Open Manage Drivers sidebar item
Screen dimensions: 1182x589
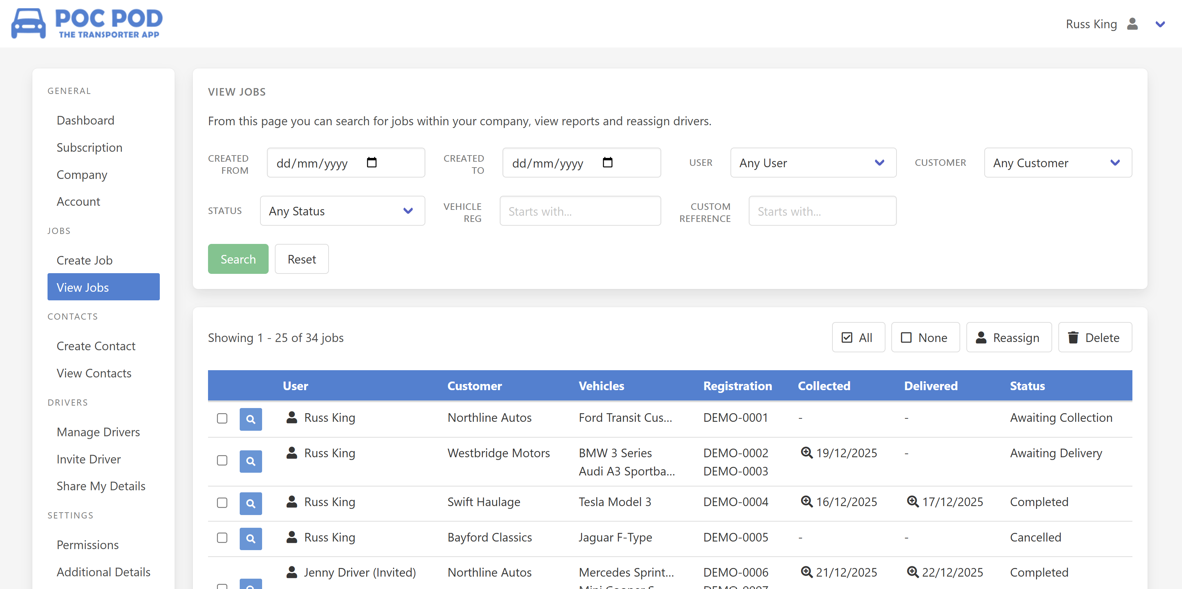(x=98, y=432)
